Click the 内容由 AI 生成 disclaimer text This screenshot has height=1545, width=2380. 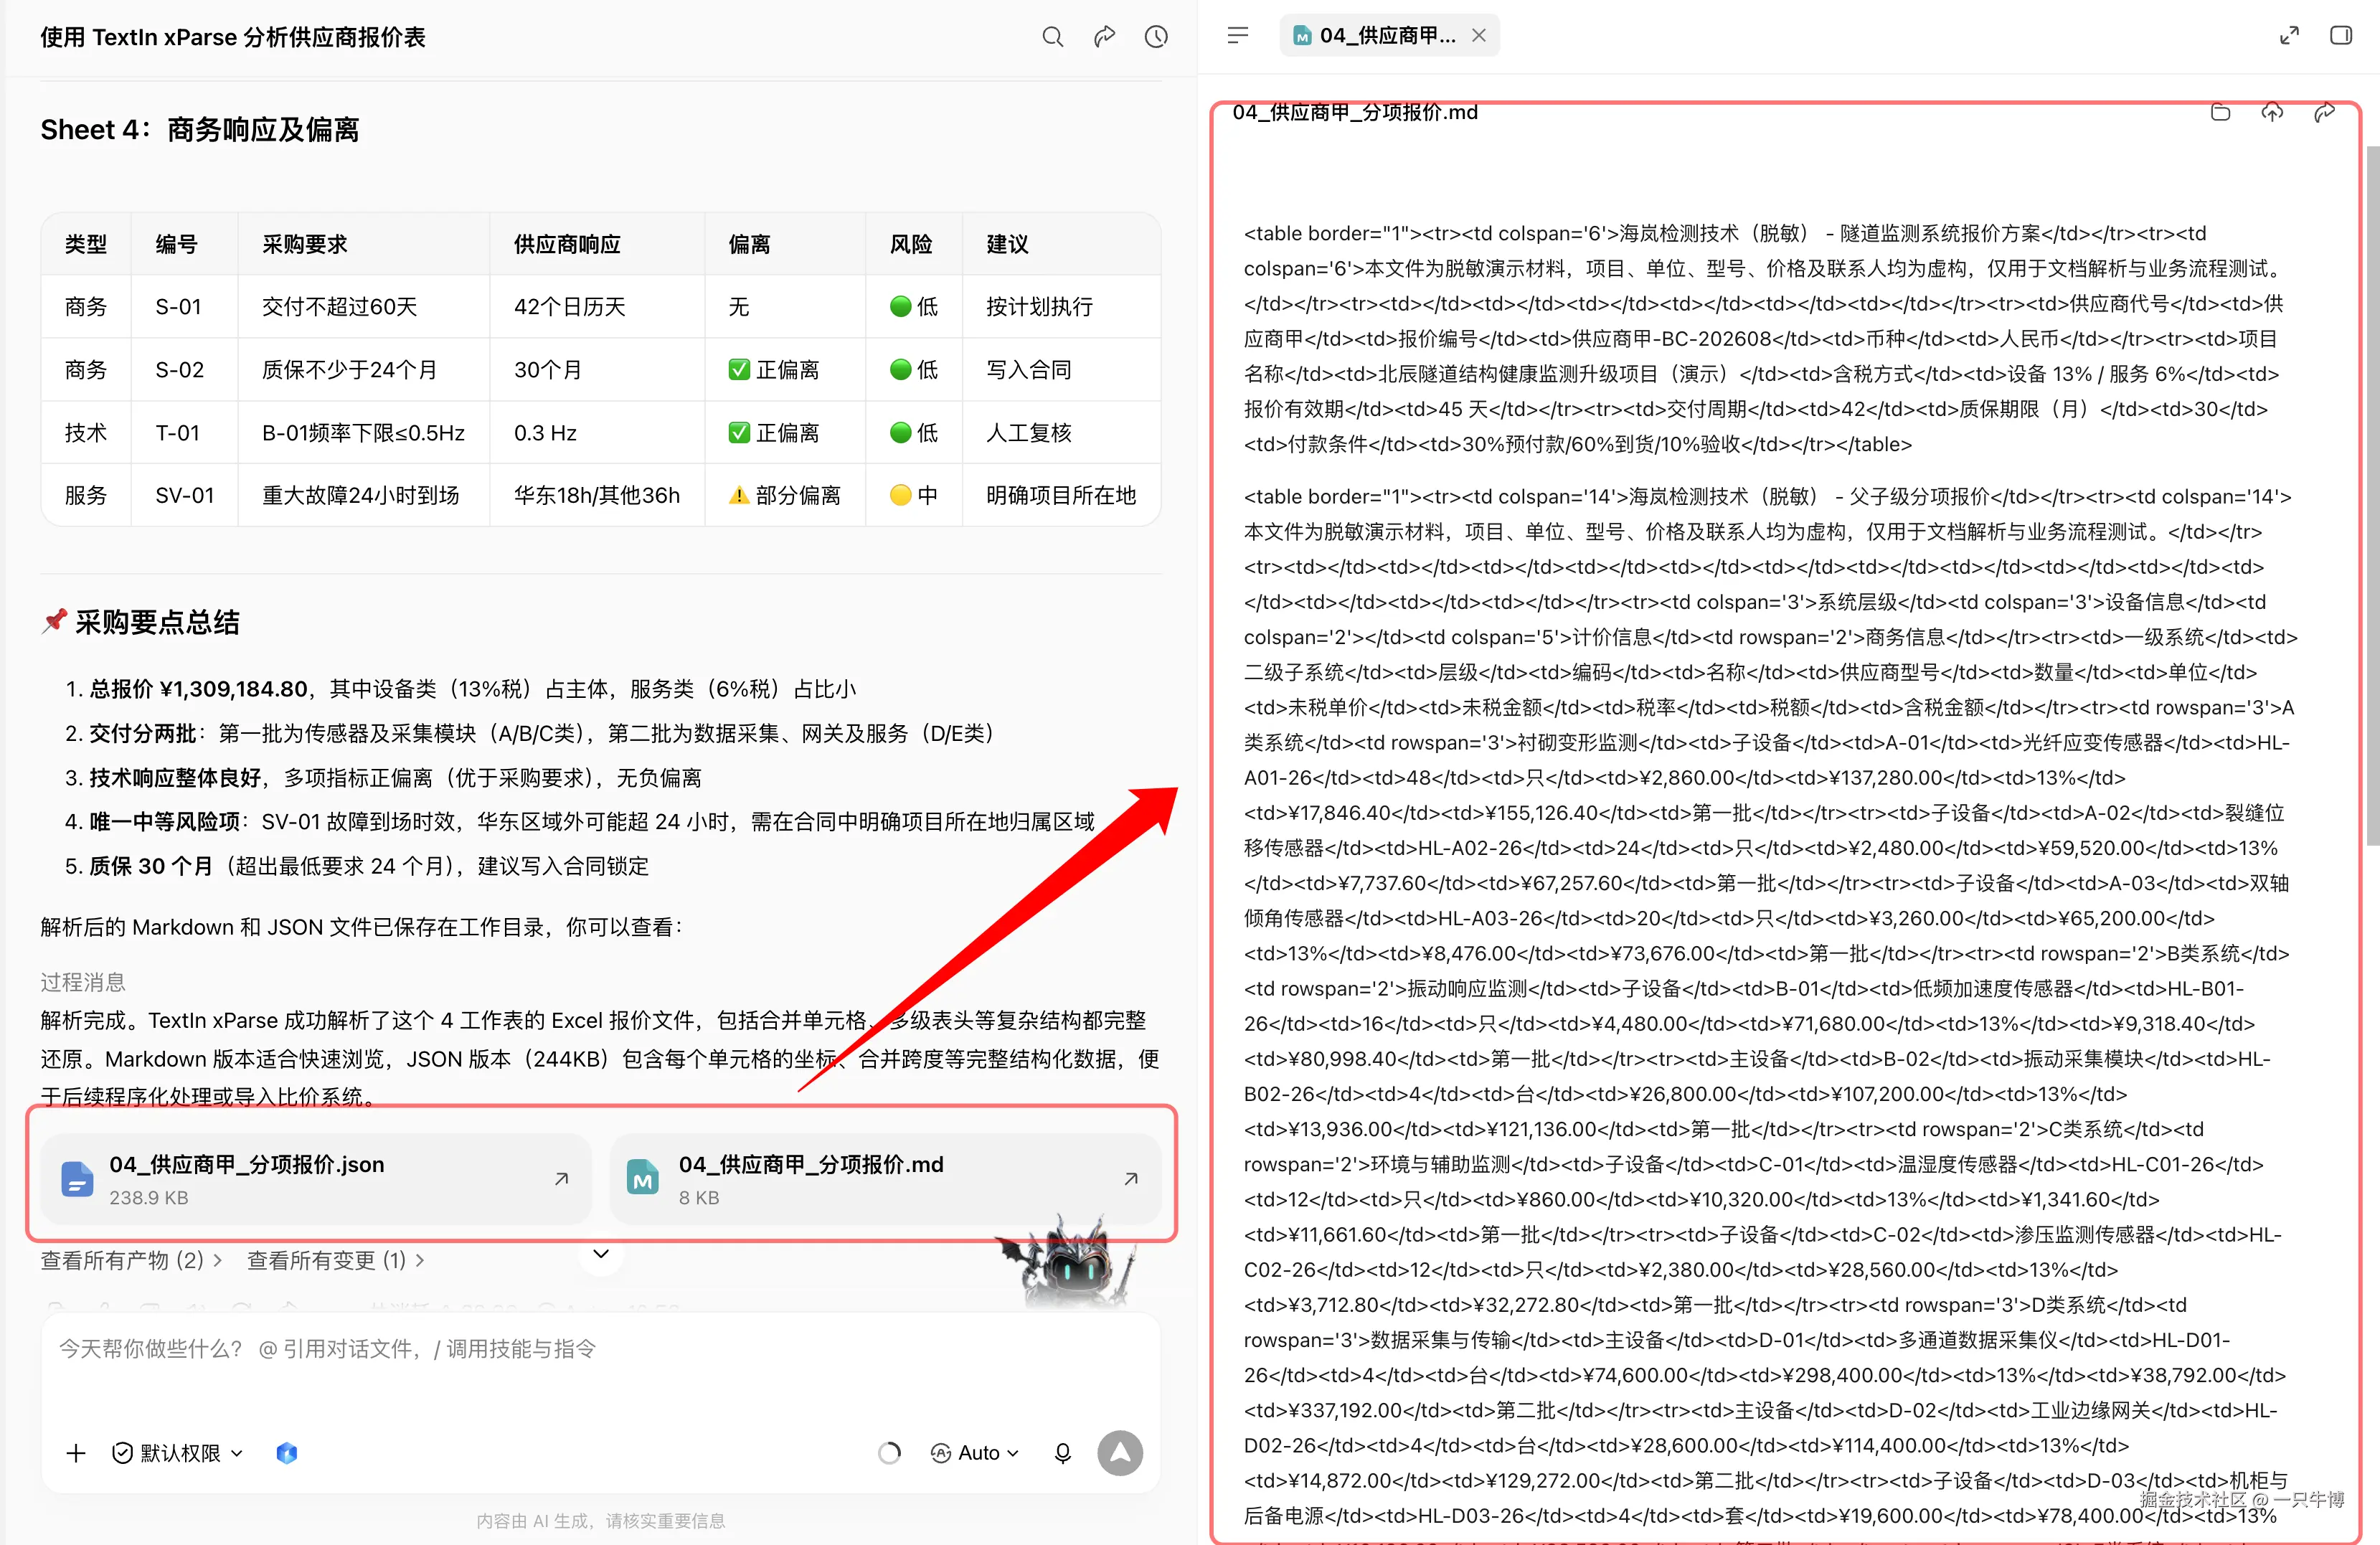click(600, 1521)
